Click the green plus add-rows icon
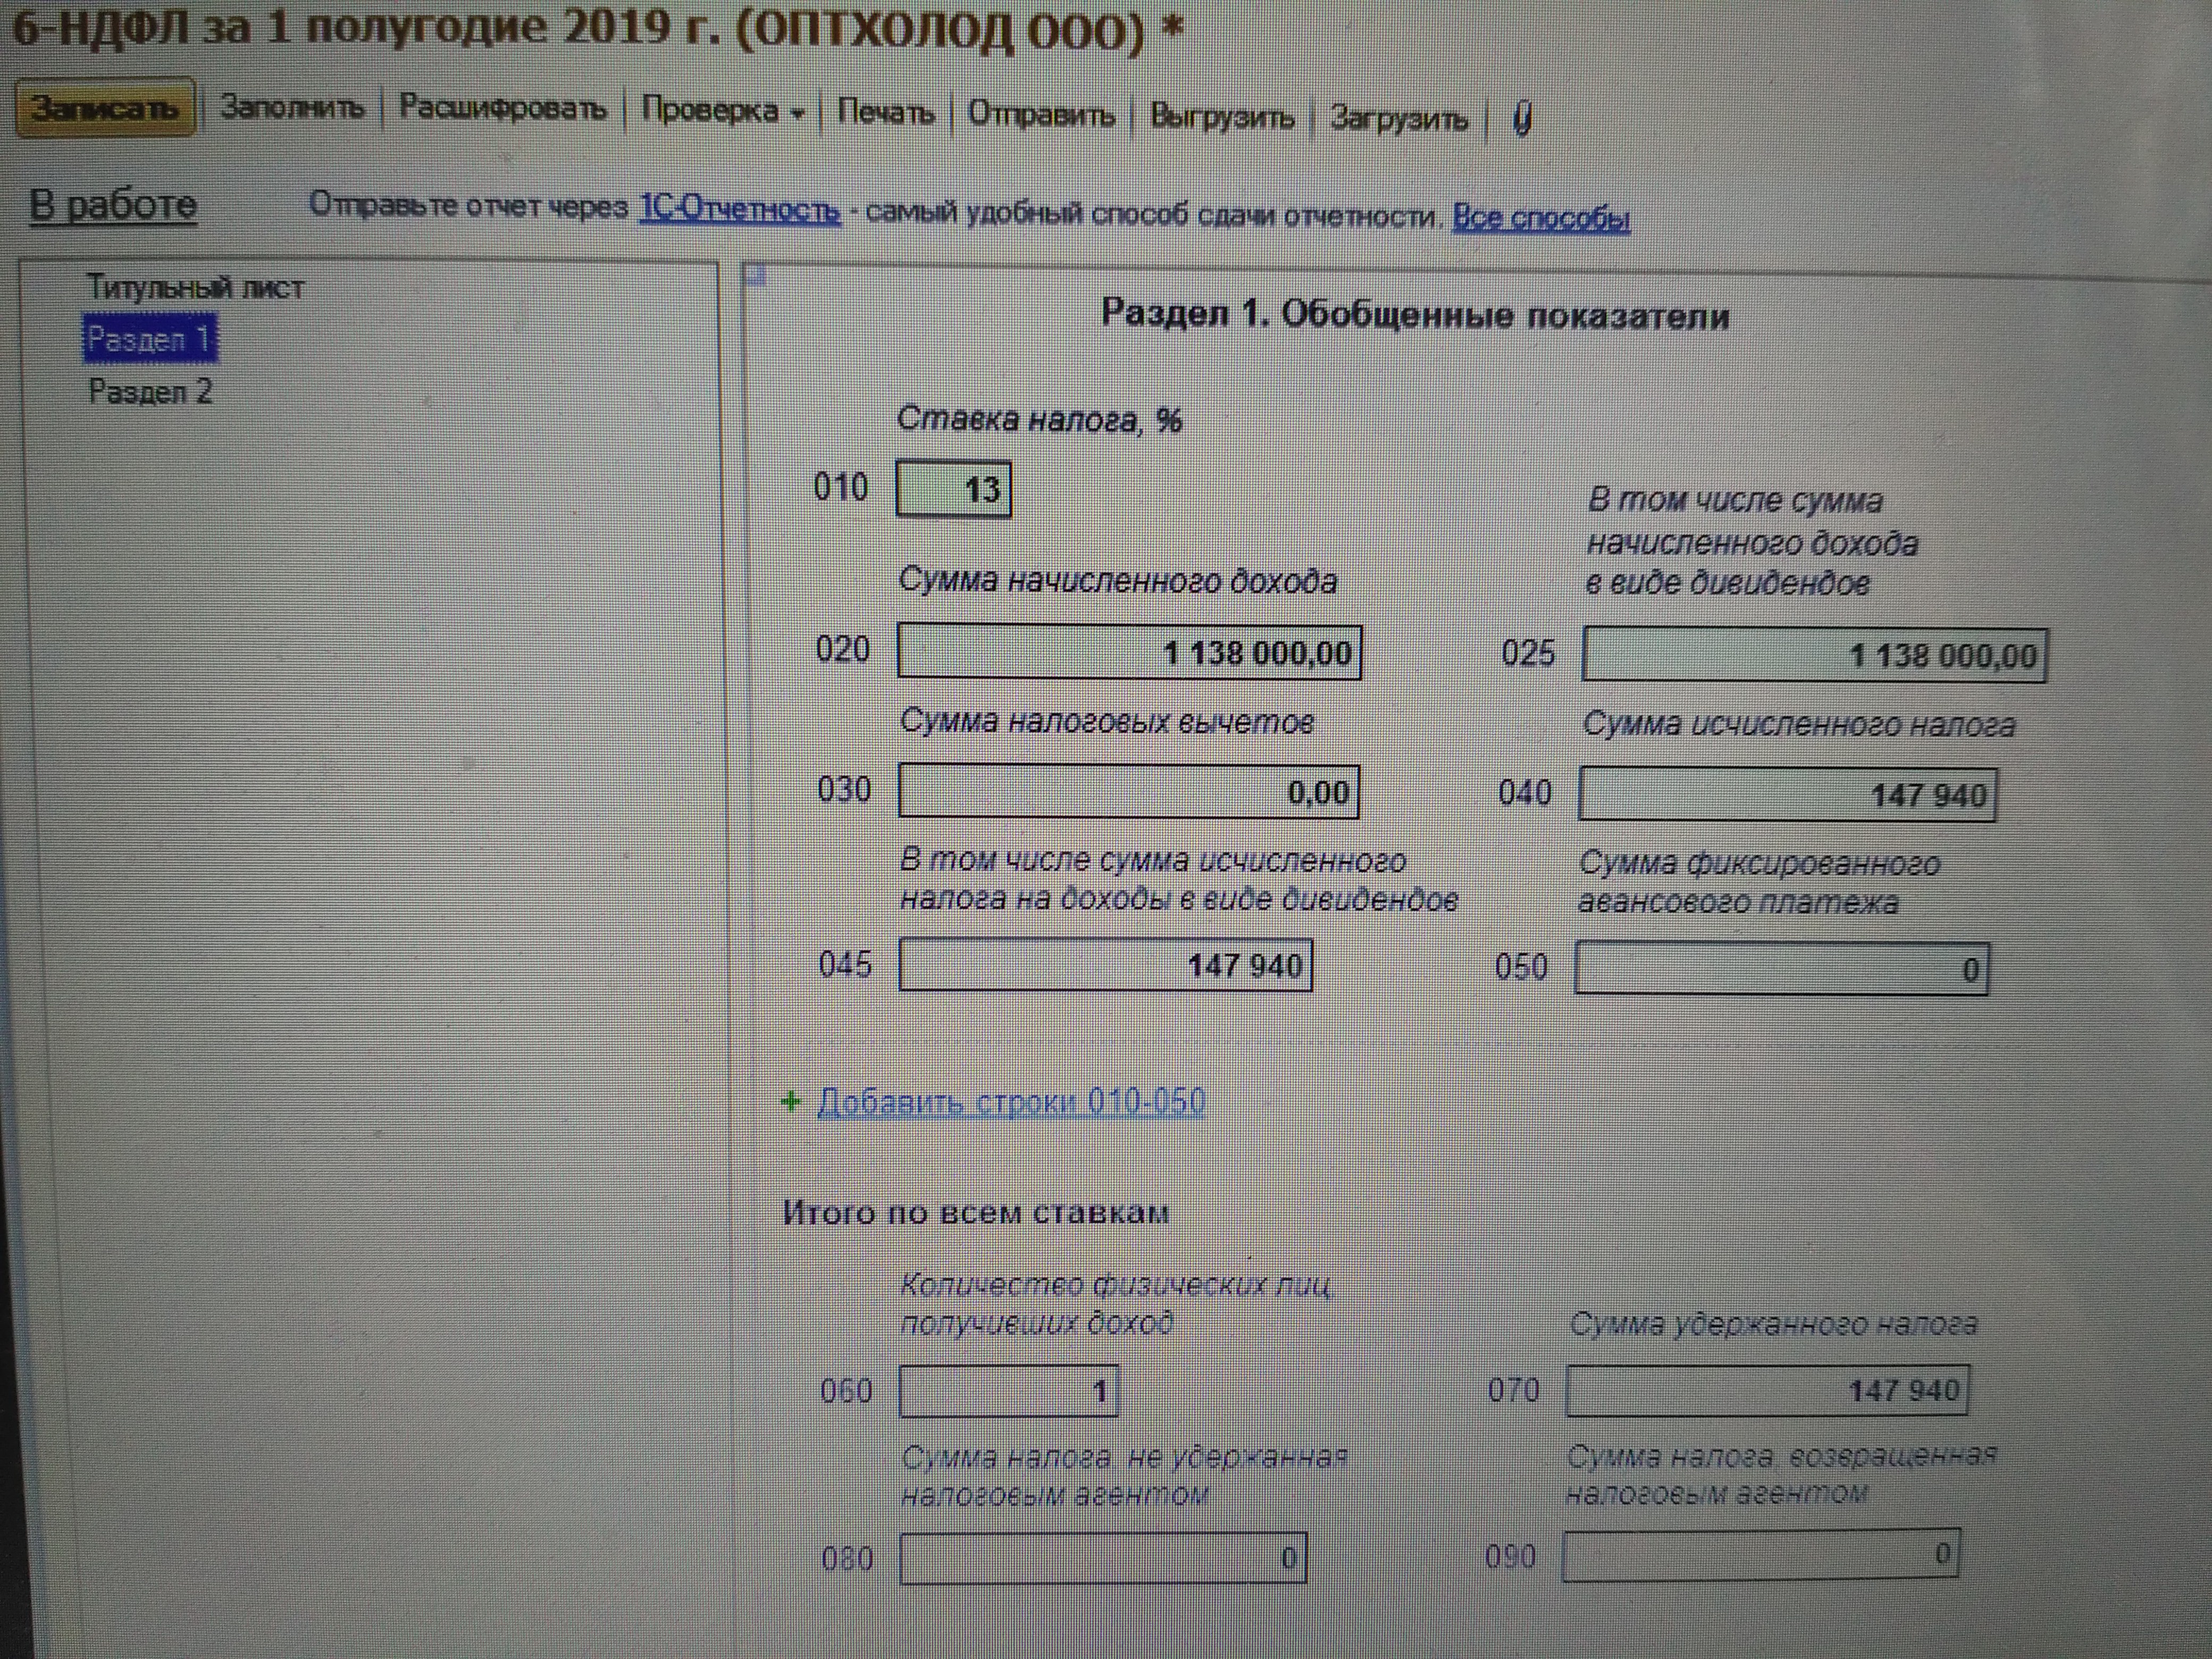This screenshot has width=2212, height=1659. tap(790, 1102)
